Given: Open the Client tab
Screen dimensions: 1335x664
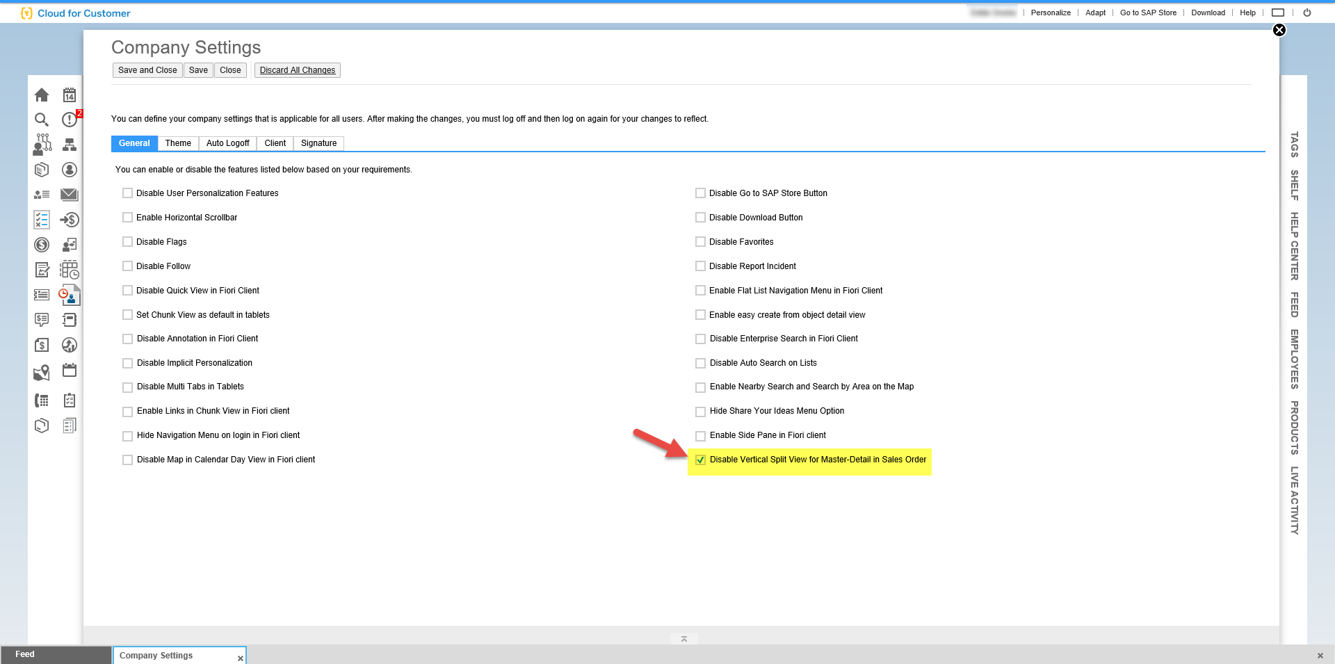Looking at the screenshot, I should click(x=275, y=143).
